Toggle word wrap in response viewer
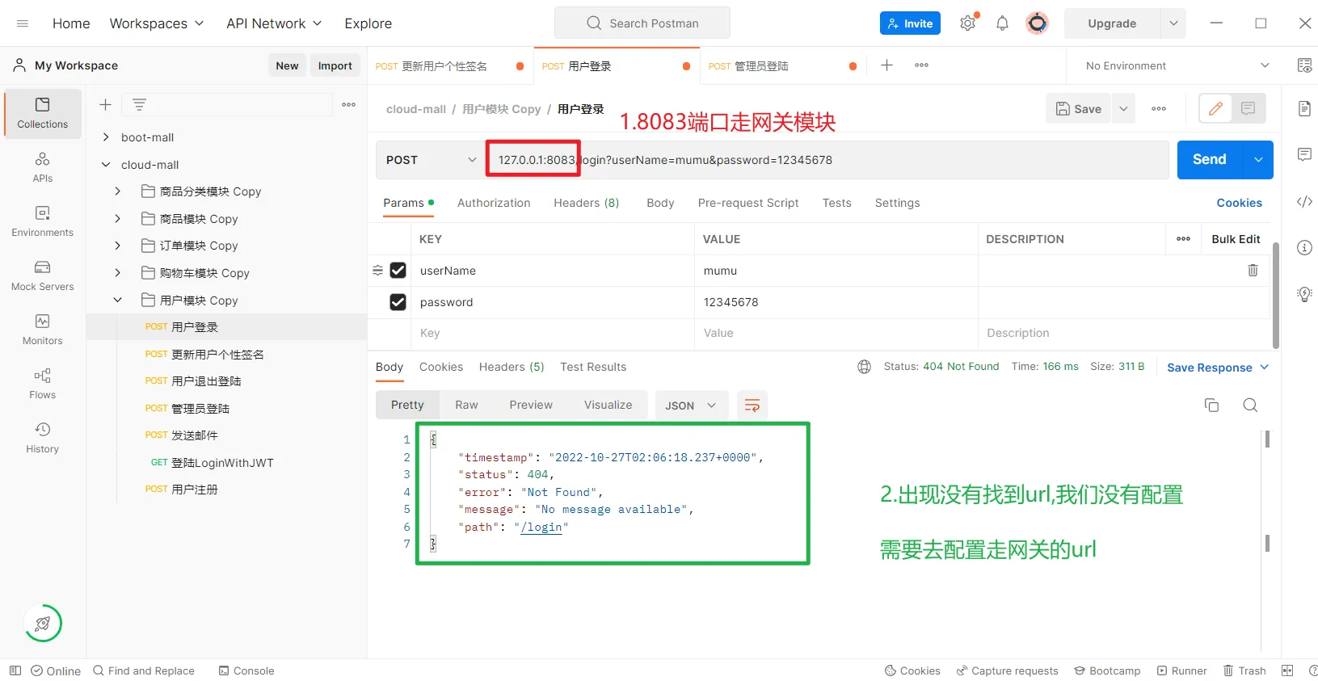 point(752,406)
